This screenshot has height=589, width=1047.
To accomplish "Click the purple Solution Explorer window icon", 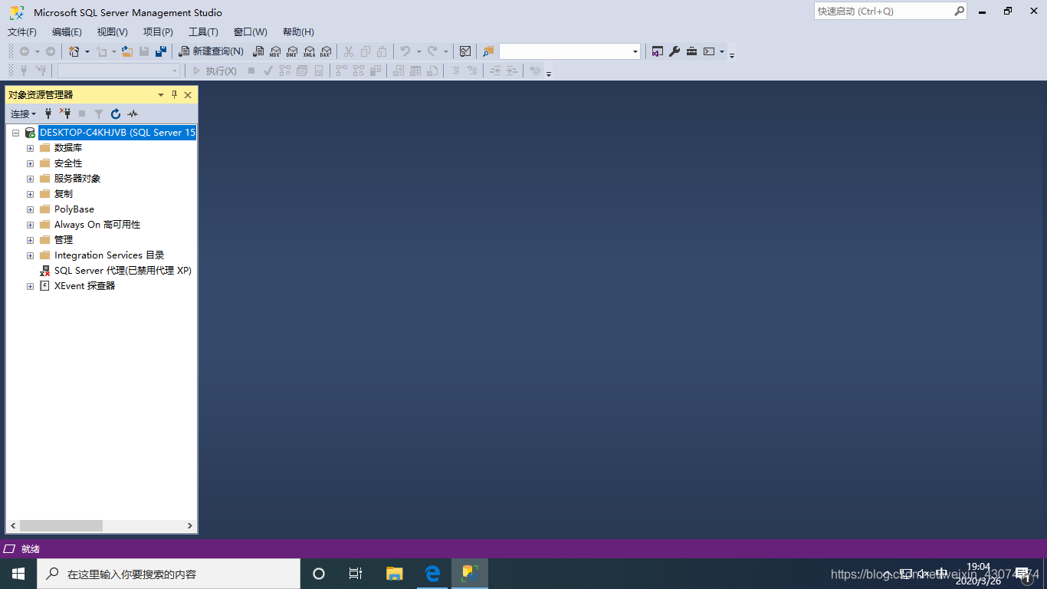I will pyautogui.click(x=657, y=51).
